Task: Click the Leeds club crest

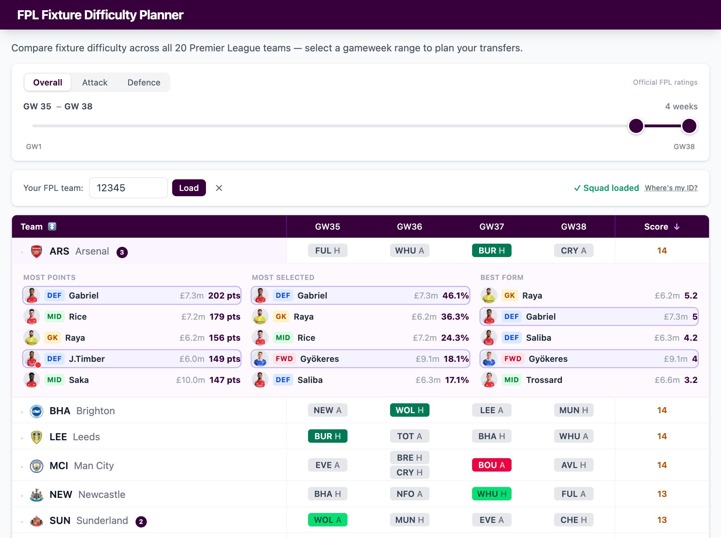Action: pyautogui.click(x=37, y=437)
